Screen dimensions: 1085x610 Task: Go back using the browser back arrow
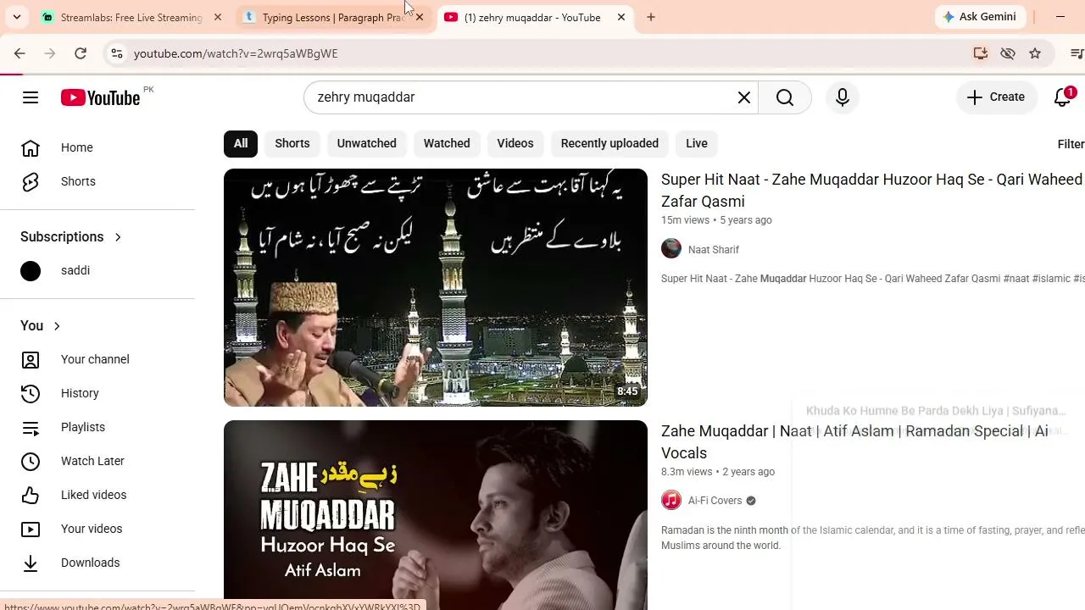click(x=19, y=53)
